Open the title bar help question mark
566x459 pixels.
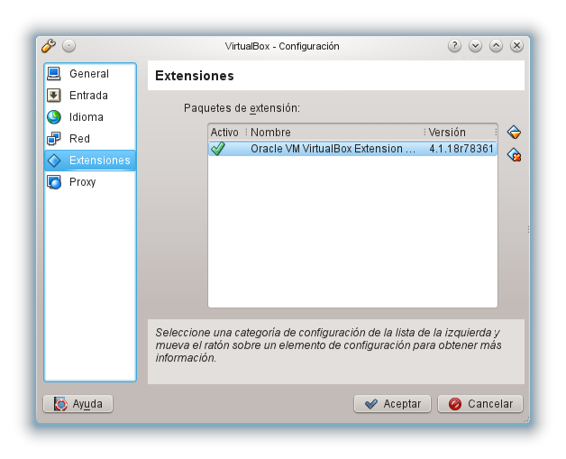pyautogui.click(x=454, y=46)
